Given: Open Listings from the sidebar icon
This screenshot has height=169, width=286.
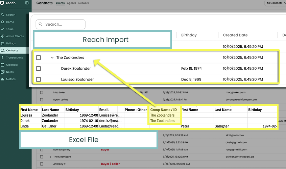Looking at the screenshot, I should point(3,43).
